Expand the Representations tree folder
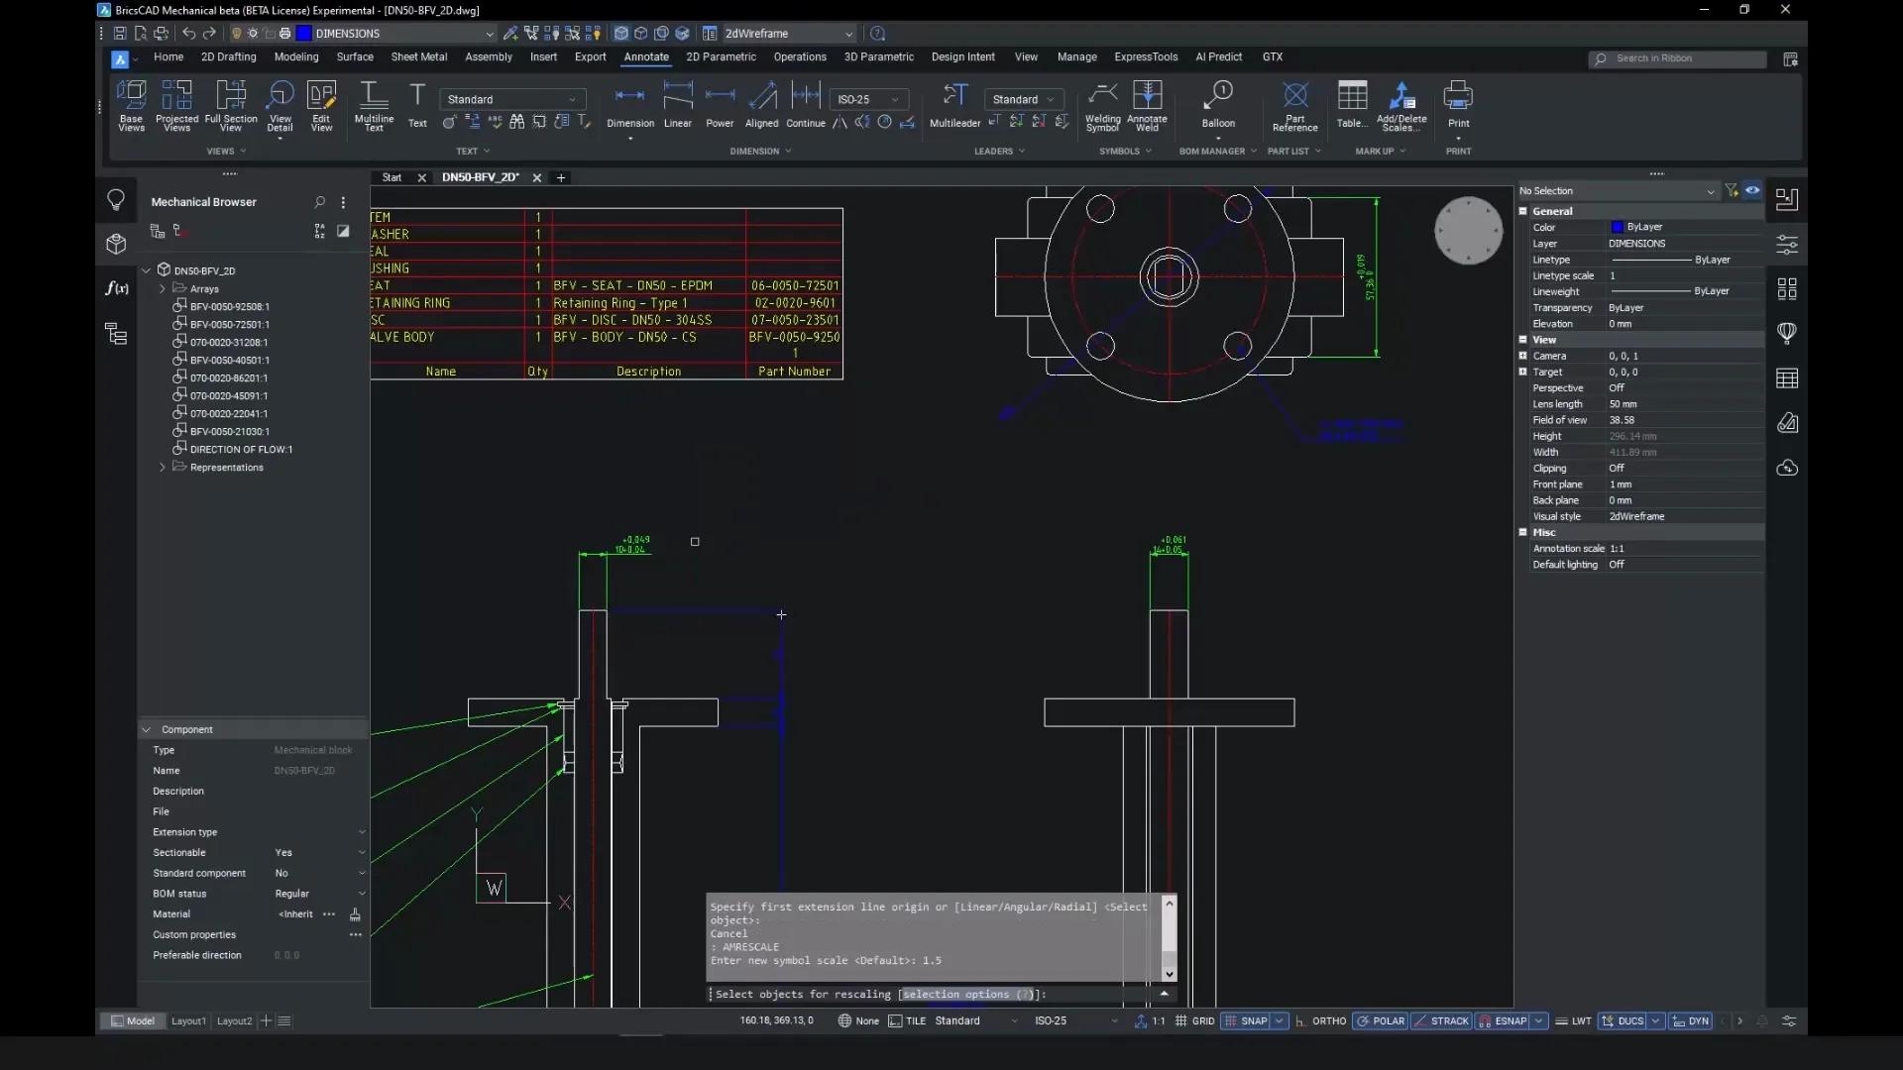 163,468
